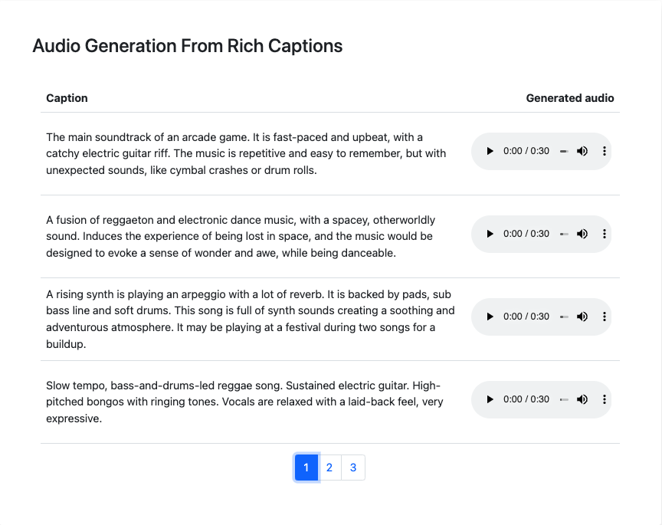Screen dimensions: 662x525
Task: Play the arcade game soundtrack audio
Action: pos(490,152)
